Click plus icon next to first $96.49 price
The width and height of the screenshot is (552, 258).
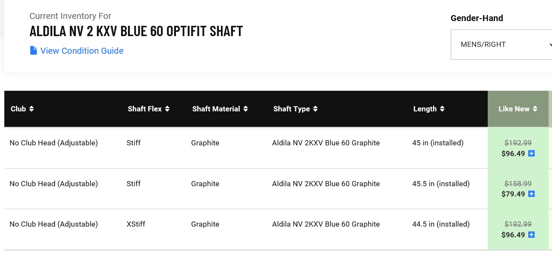tap(531, 154)
